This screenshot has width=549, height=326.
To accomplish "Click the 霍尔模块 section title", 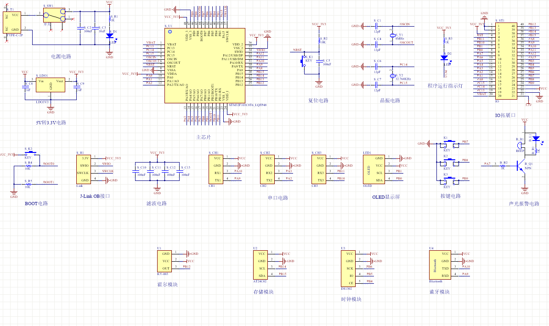I will point(168,284).
